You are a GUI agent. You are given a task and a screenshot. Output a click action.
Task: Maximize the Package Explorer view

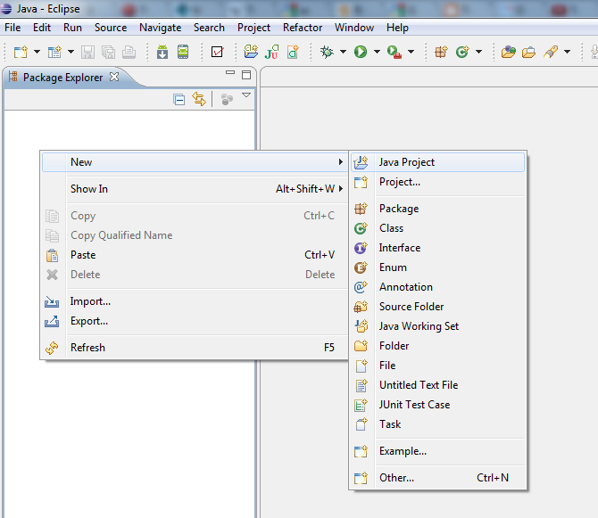pos(246,75)
